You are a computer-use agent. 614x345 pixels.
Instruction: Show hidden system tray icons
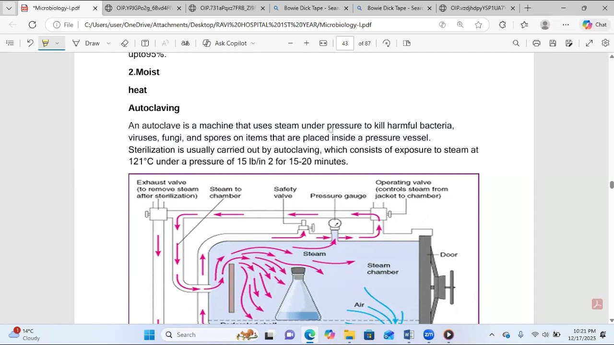point(492,334)
